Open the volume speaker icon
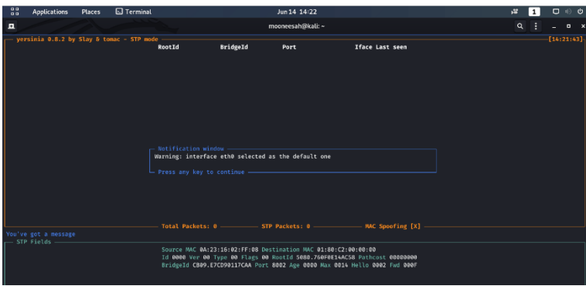 point(568,12)
